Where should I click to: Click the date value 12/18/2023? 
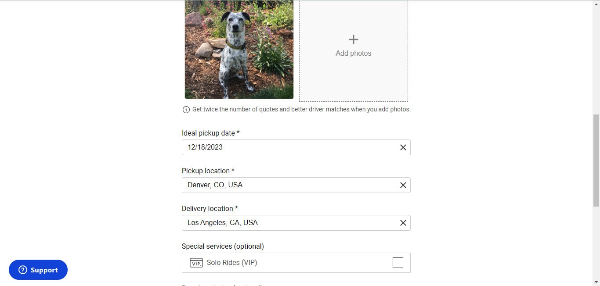coord(205,147)
